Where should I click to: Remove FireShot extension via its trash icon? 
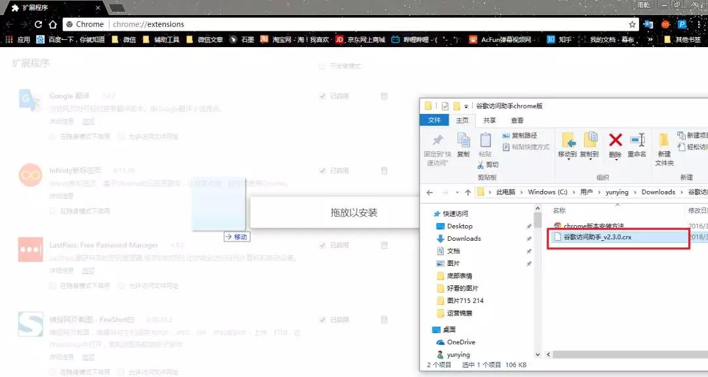(x=384, y=319)
